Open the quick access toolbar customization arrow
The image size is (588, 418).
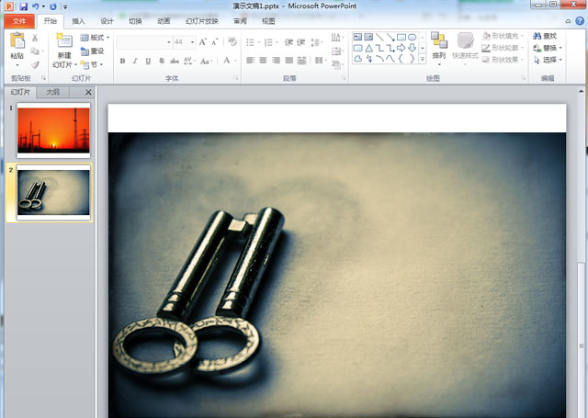[x=65, y=6]
